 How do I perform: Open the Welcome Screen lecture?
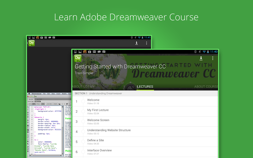tap(145, 122)
